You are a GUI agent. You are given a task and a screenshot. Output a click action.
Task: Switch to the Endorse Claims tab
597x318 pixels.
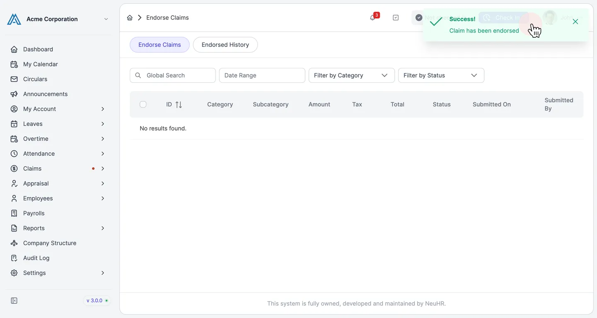pyautogui.click(x=160, y=45)
